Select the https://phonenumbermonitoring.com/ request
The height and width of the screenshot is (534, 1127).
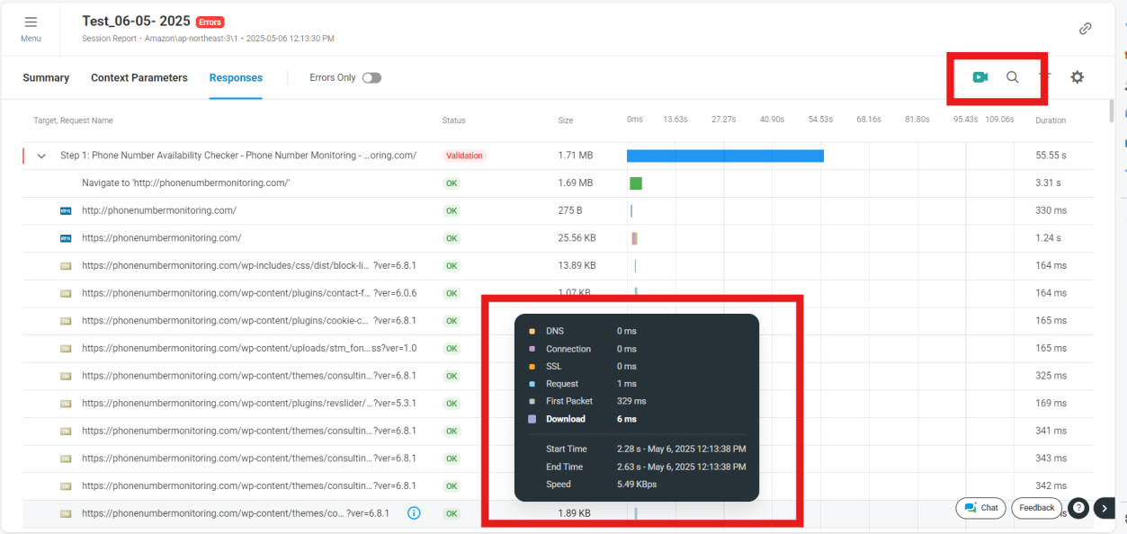(558, 238)
